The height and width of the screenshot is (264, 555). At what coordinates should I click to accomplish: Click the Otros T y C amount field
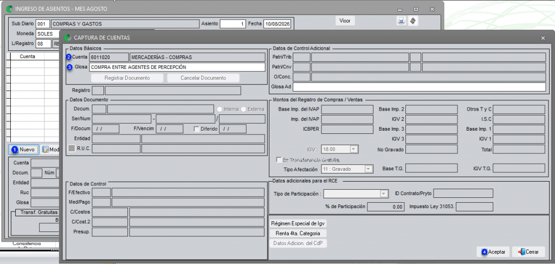click(x=519, y=110)
